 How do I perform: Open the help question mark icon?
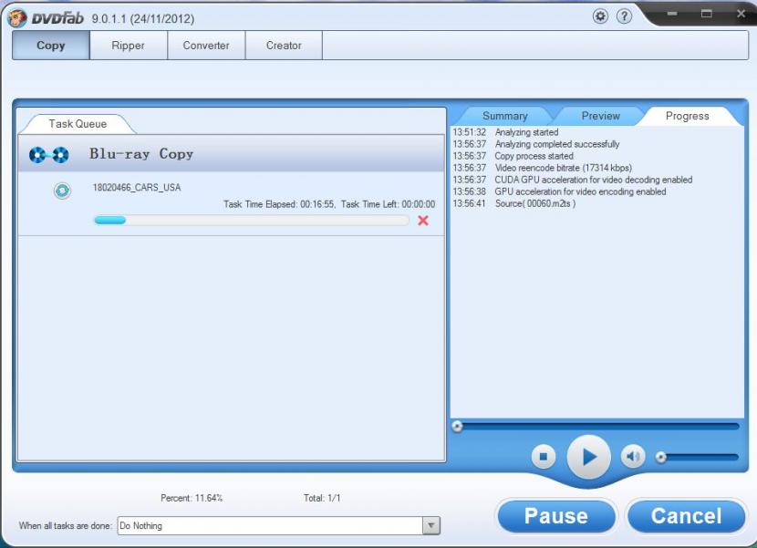coord(624,17)
